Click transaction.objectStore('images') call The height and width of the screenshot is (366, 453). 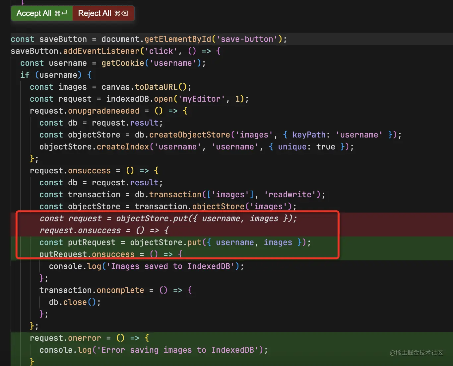[x=213, y=207]
